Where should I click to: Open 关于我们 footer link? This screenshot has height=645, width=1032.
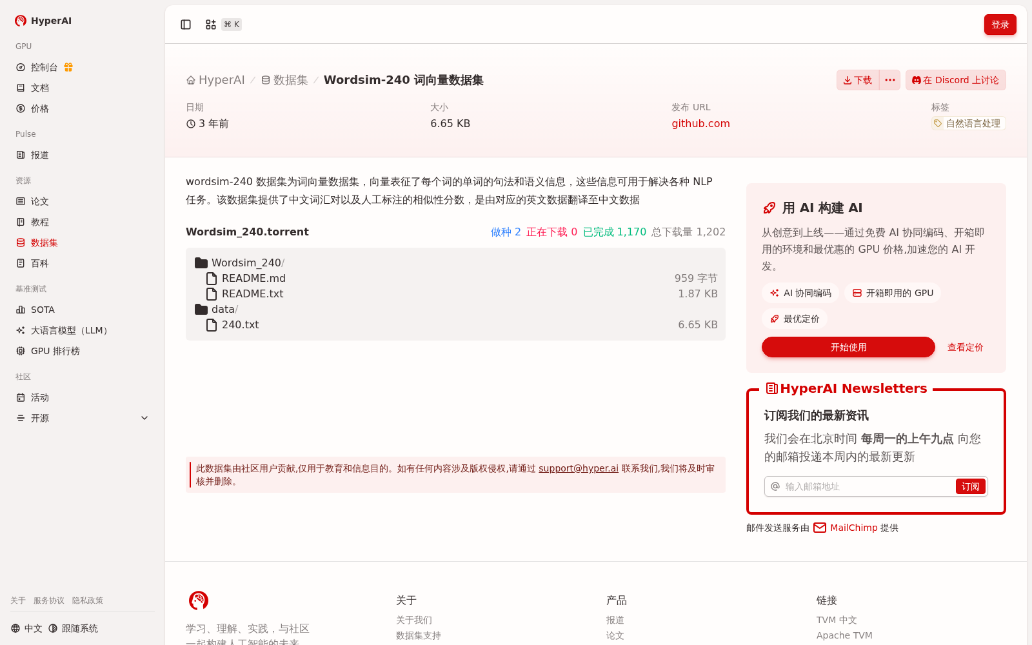click(414, 620)
